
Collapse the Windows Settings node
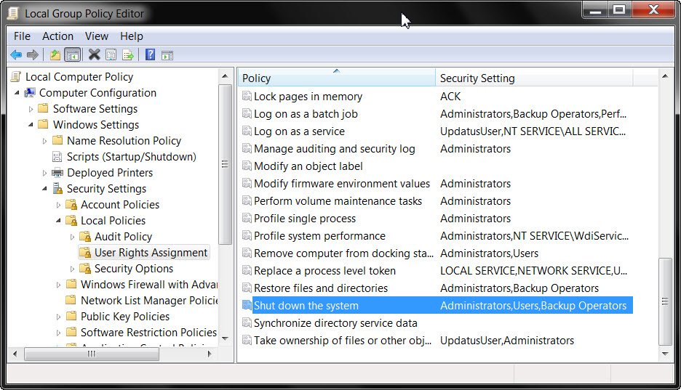pyautogui.click(x=31, y=125)
